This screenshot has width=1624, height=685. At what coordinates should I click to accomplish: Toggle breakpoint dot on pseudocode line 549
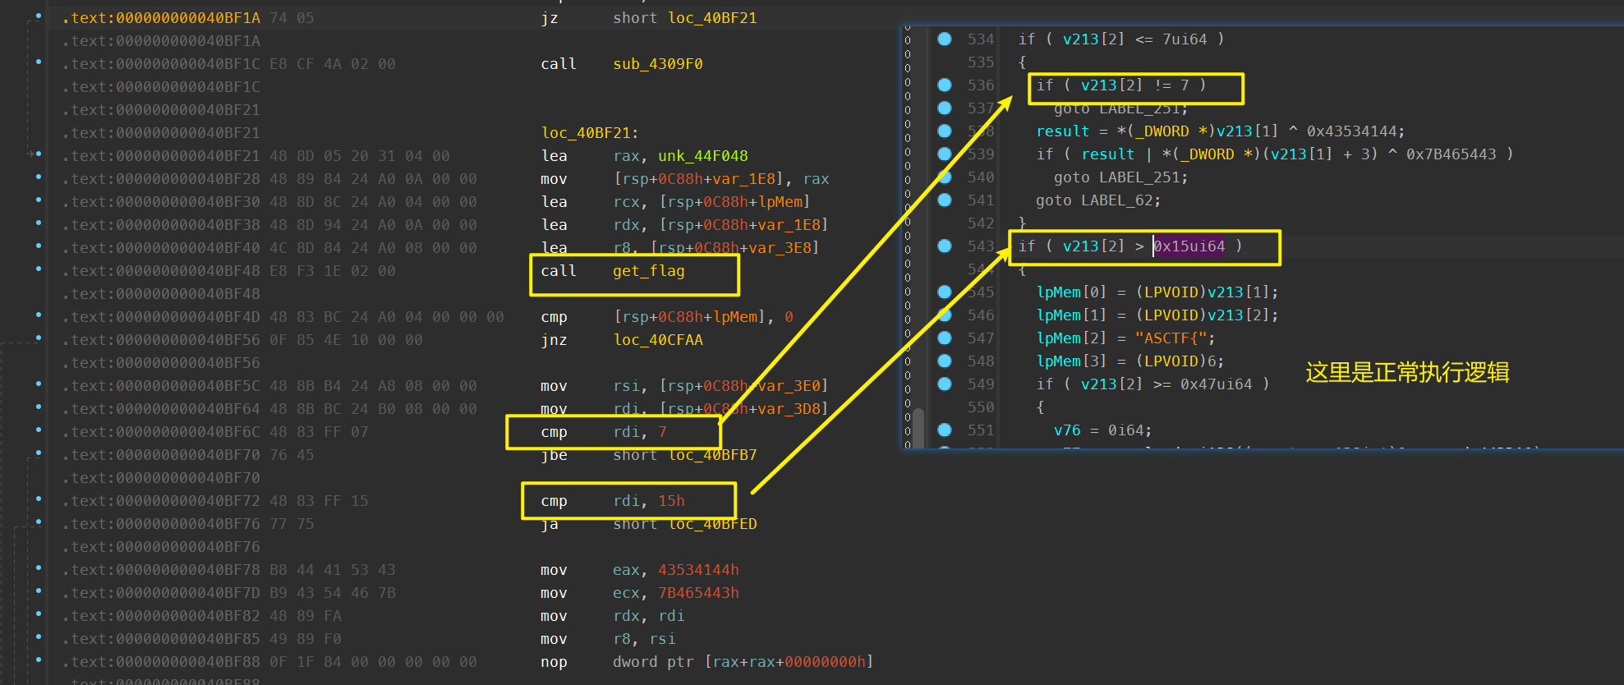coord(945,384)
